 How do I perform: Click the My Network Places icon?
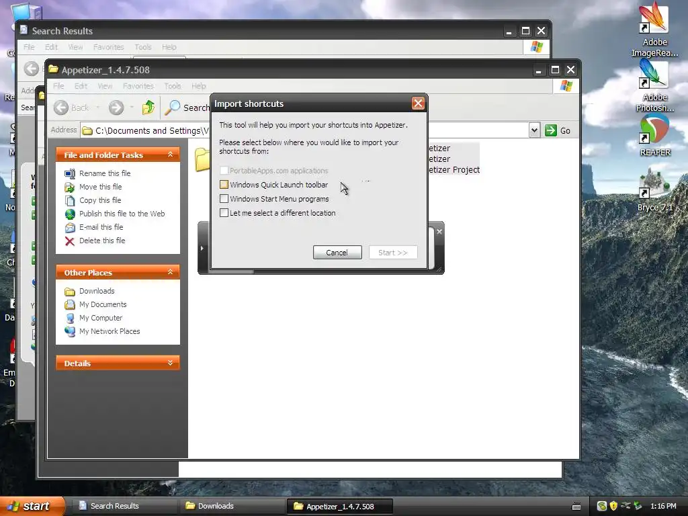[x=70, y=332]
